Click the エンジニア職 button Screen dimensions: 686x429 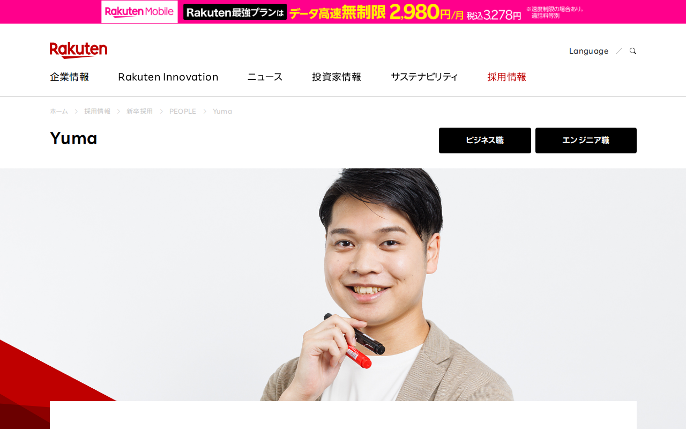click(x=586, y=140)
